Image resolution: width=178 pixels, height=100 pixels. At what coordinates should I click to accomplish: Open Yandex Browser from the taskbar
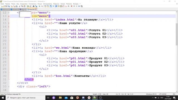89,97
